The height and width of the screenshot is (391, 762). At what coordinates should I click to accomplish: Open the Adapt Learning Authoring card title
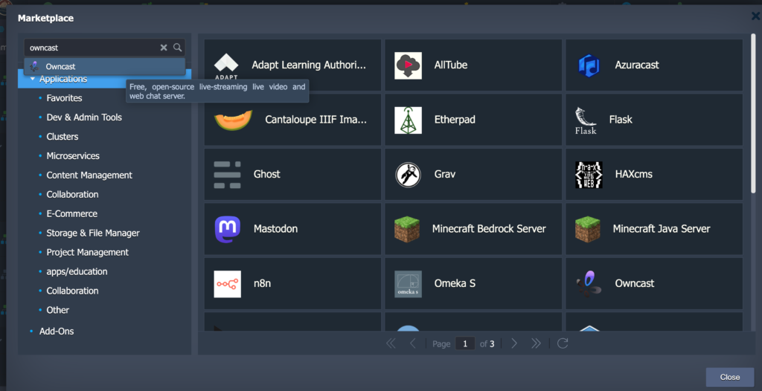coord(309,65)
